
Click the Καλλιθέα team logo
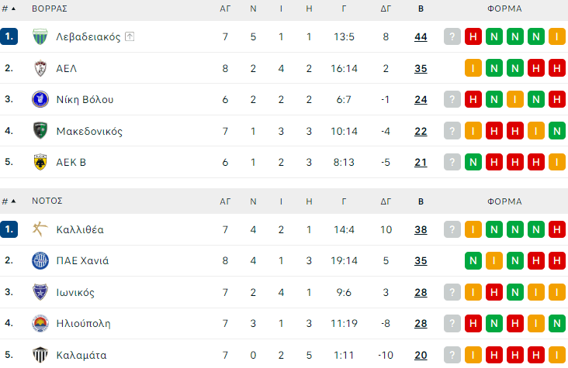click(x=40, y=229)
